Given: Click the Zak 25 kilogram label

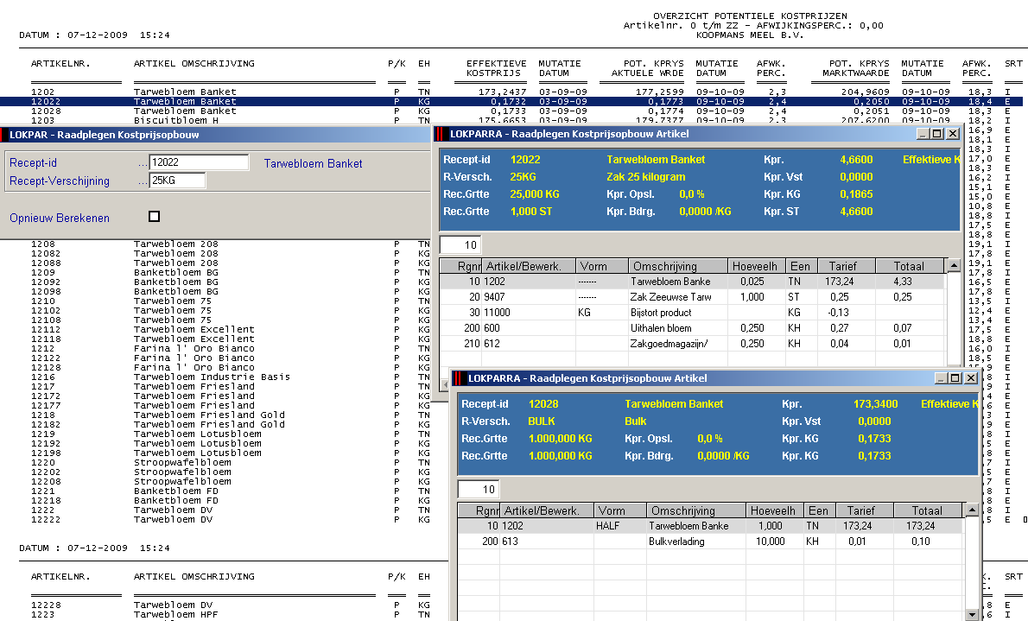Looking at the screenshot, I should coord(646,177).
